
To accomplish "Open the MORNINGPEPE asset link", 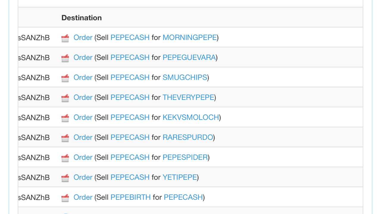I will 190,38.
